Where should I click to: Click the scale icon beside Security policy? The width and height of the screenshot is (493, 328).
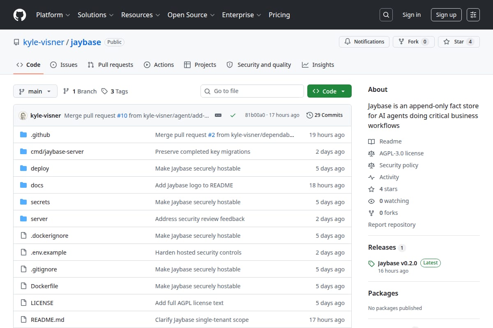click(x=371, y=165)
